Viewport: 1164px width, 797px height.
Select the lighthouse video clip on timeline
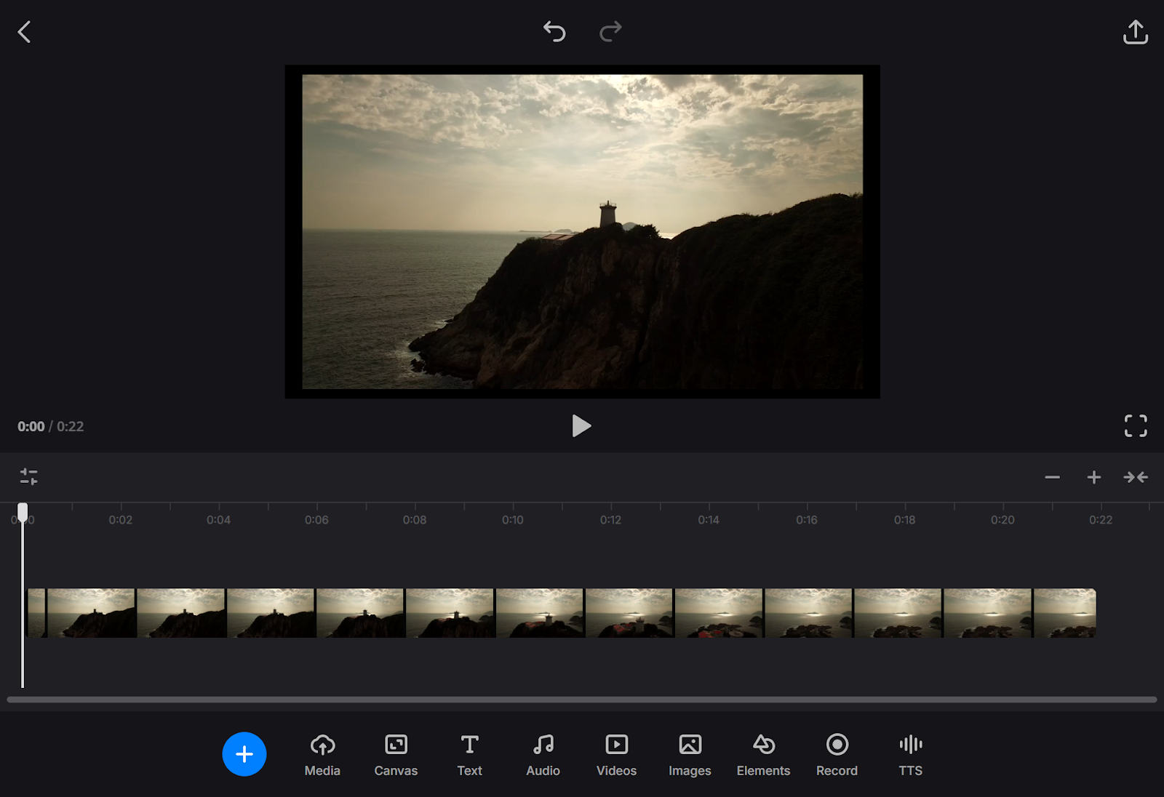(x=560, y=613)
